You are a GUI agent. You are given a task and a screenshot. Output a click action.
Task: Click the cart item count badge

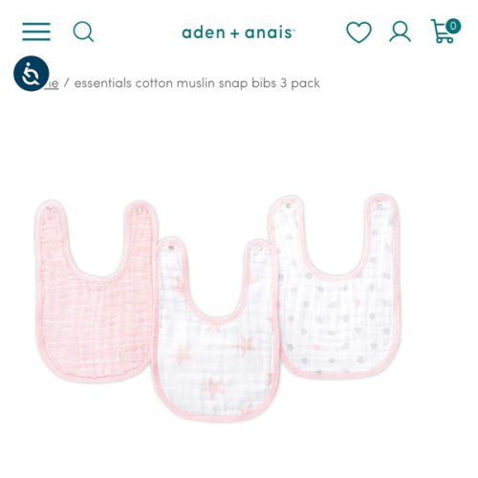point(453,26)
